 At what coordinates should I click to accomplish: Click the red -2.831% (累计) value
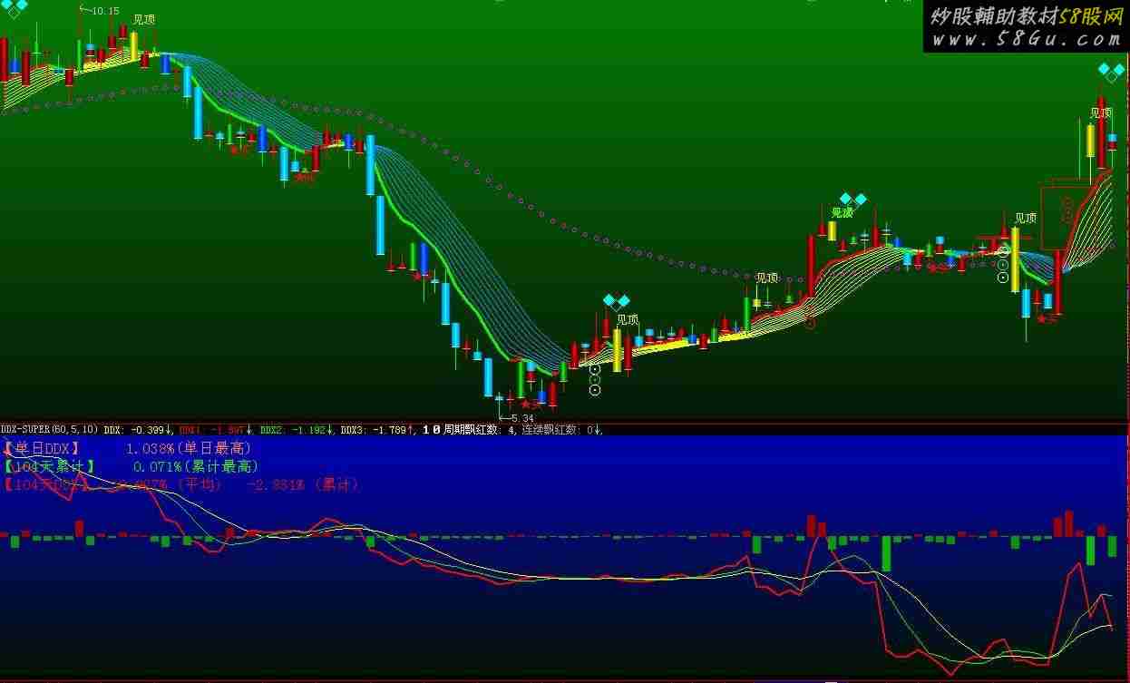point(303,485)
